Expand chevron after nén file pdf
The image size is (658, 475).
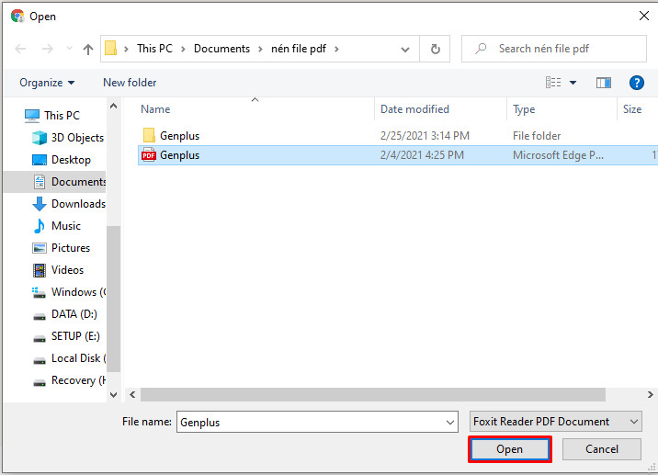coord(336,49)
